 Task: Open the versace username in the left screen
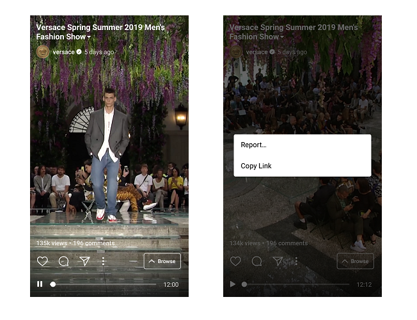(x=63, y=52)
